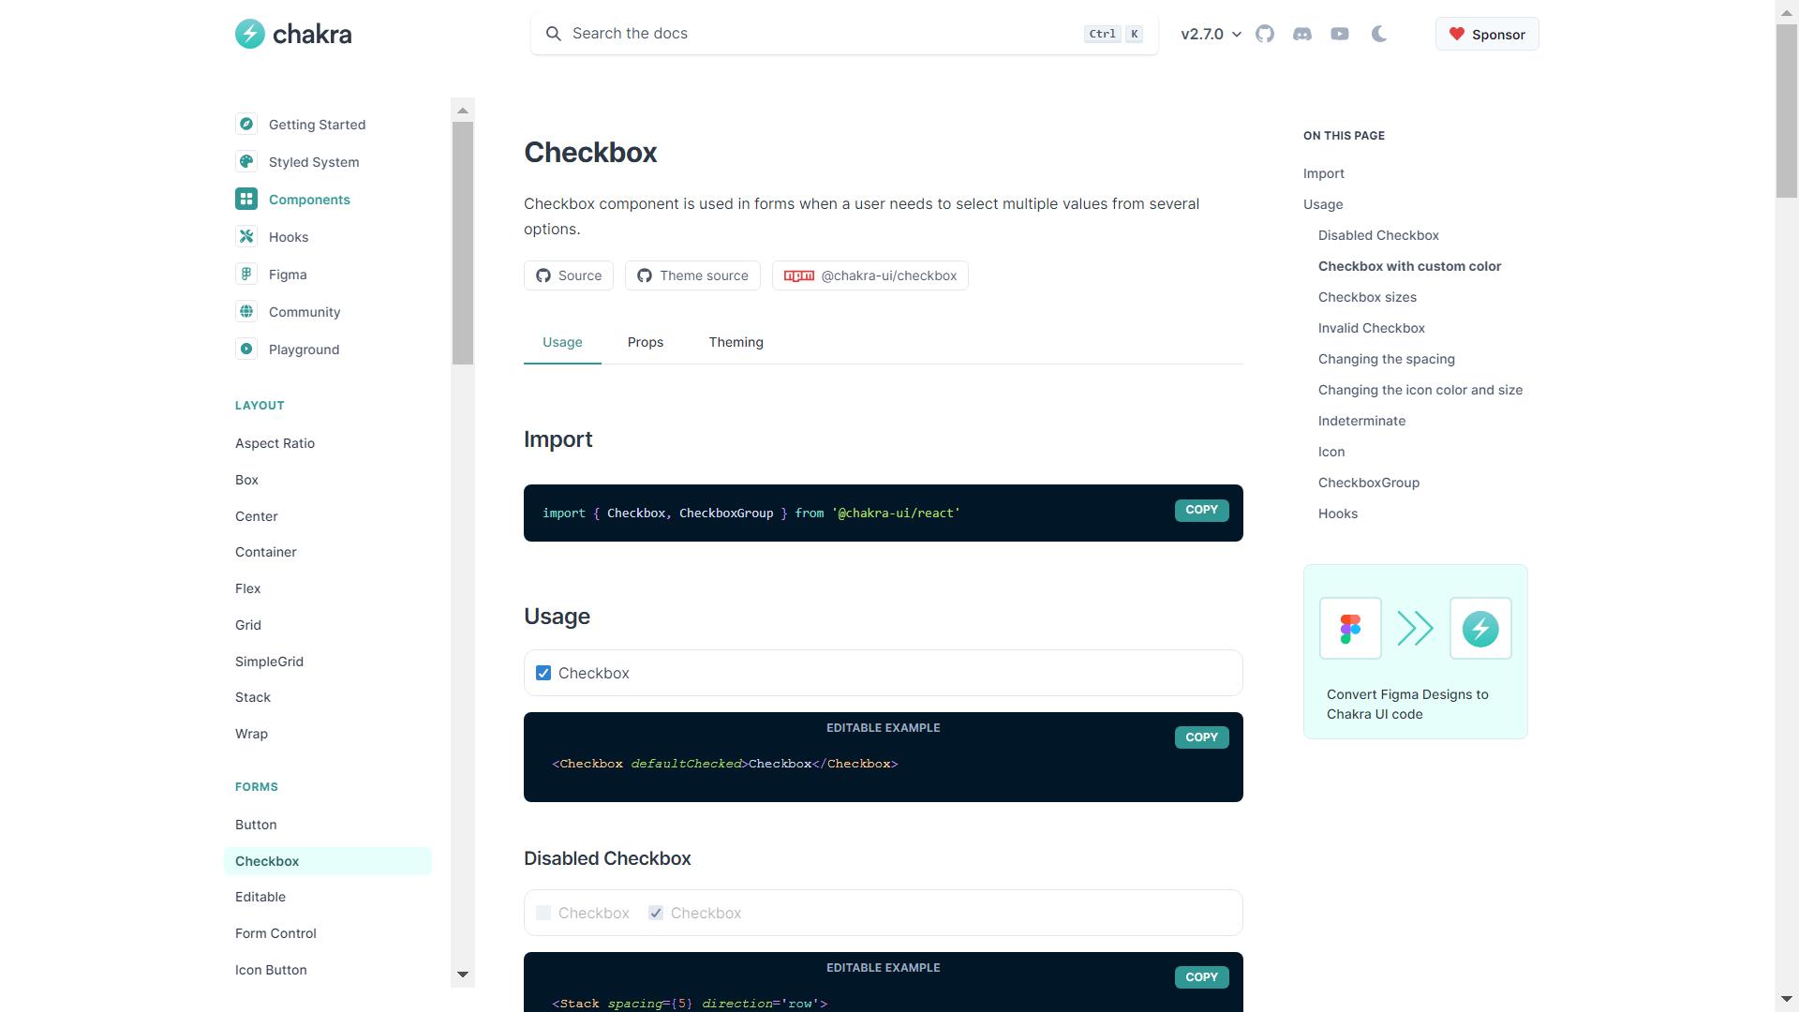Click the GitHub source icon
The image size is (1799, 1012).
point(543,275)
